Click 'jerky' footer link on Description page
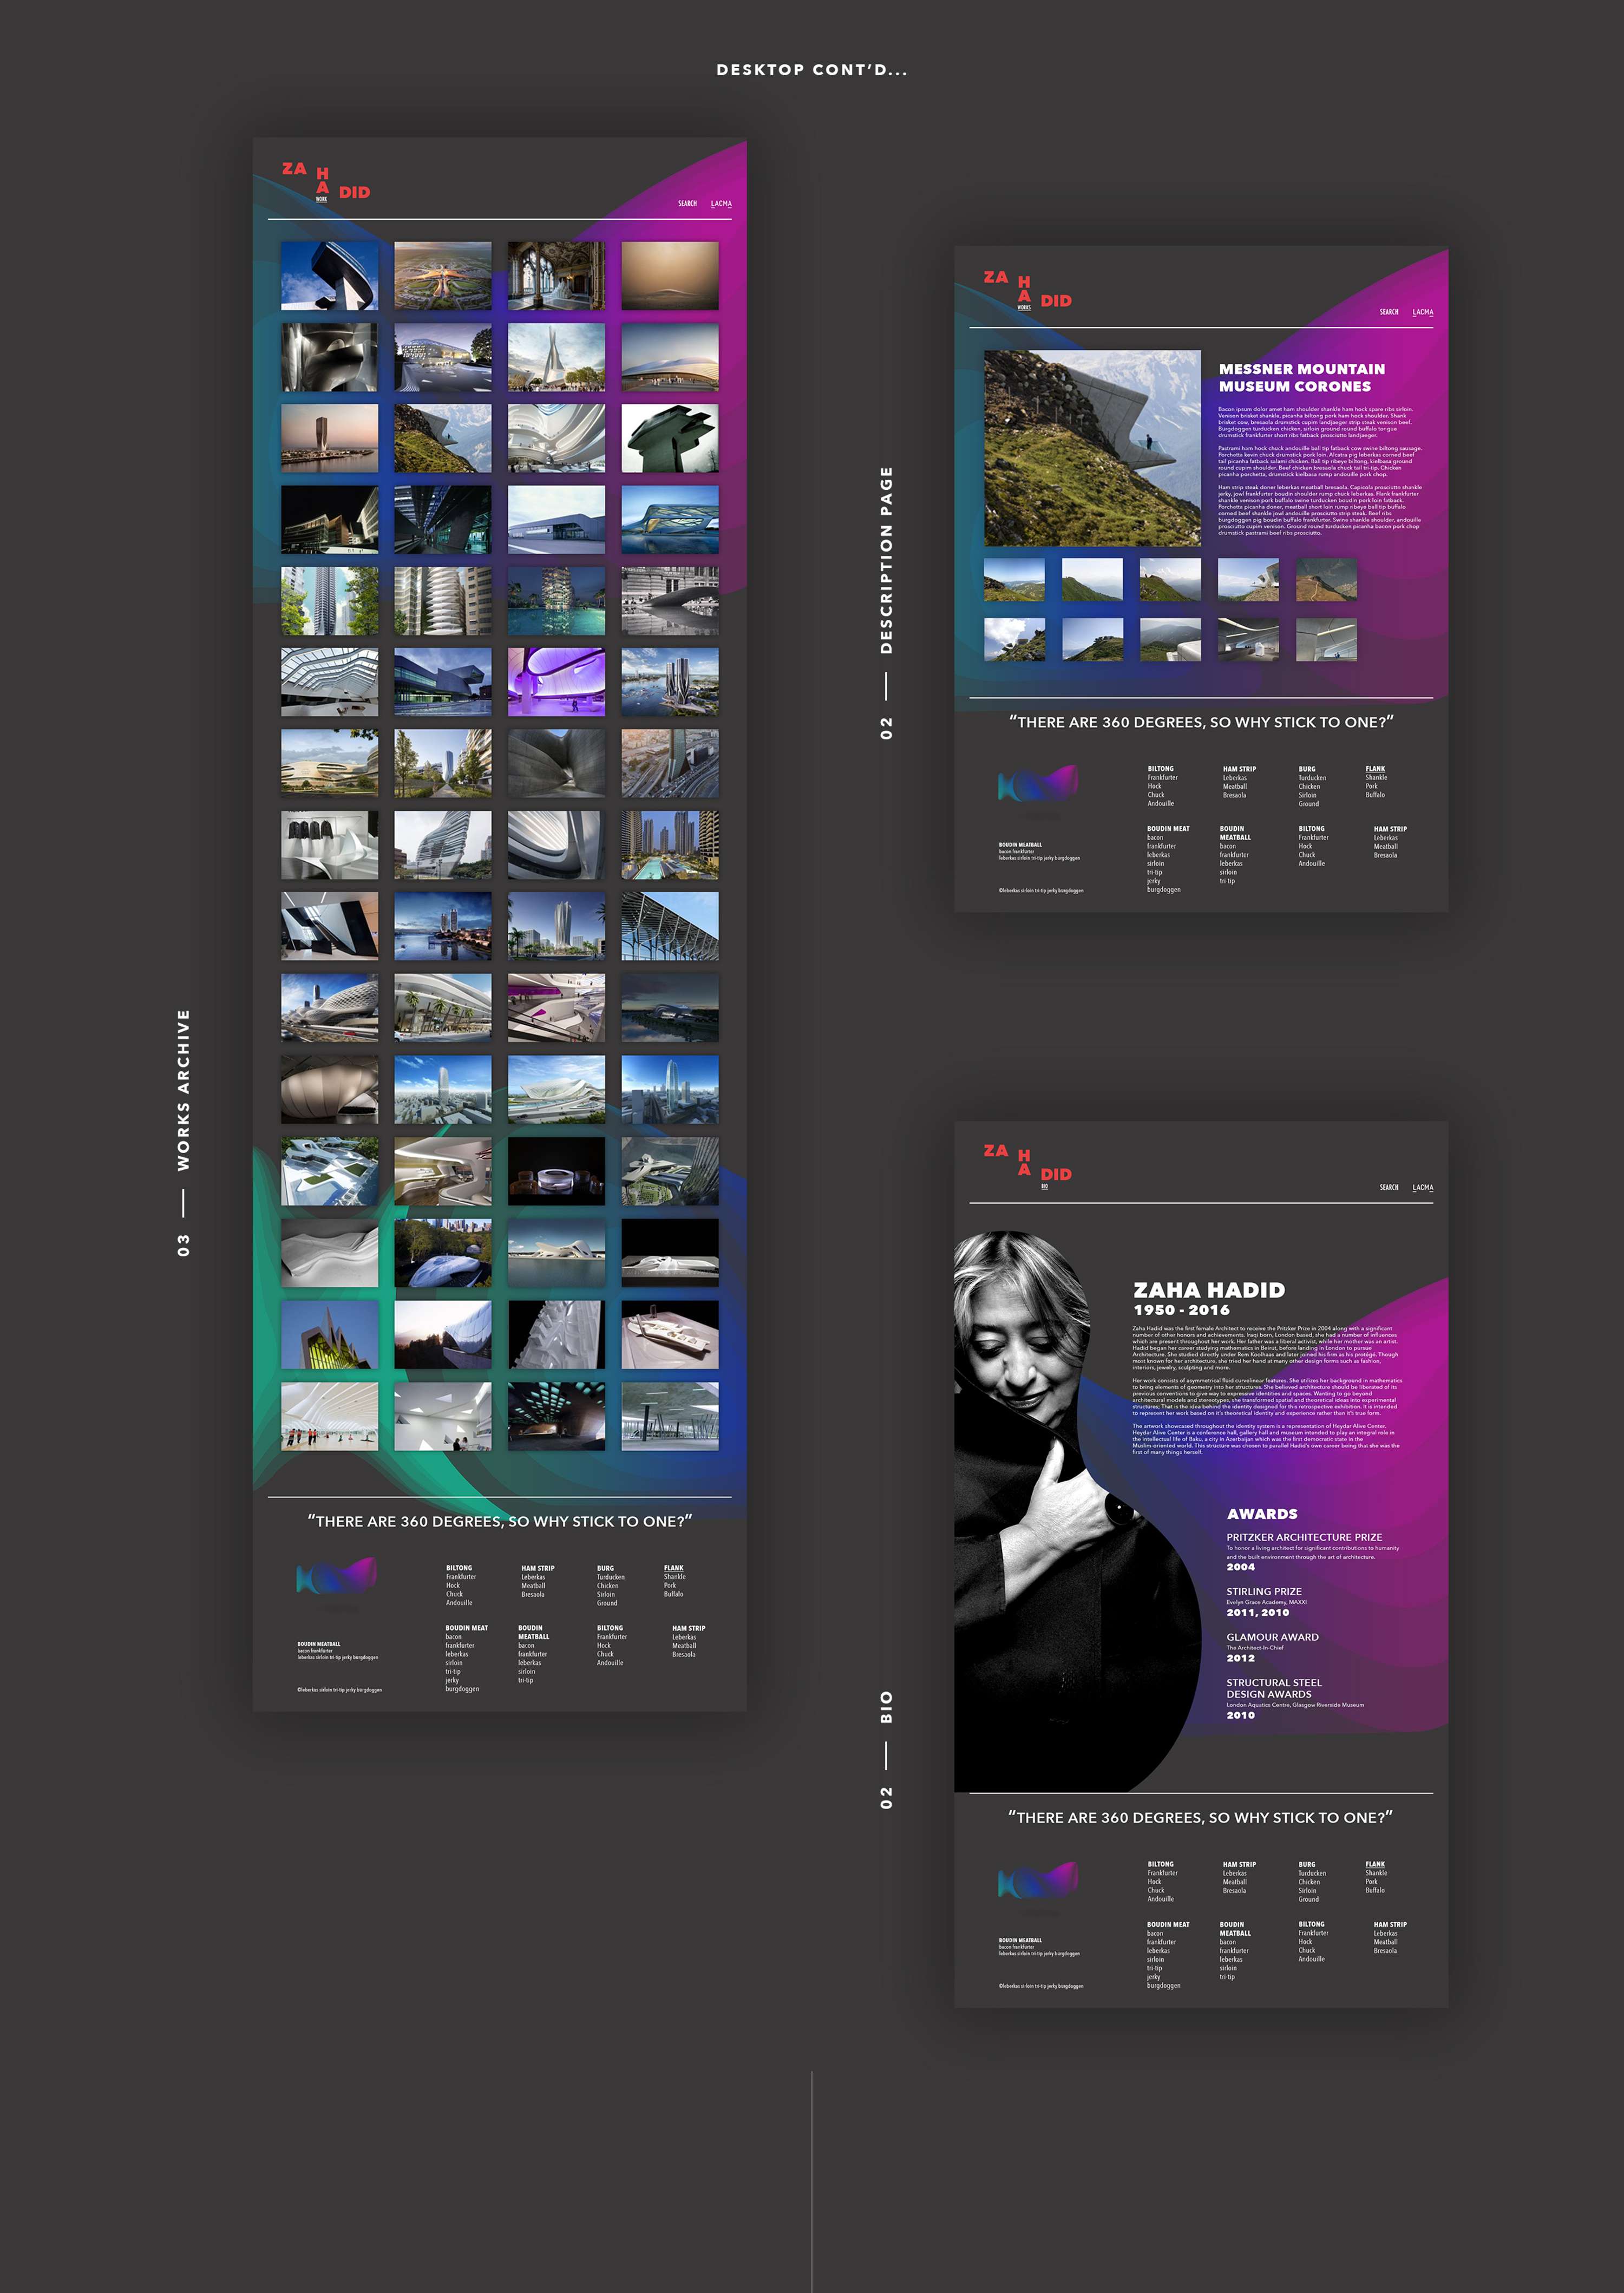 [x=1153, y=881]
